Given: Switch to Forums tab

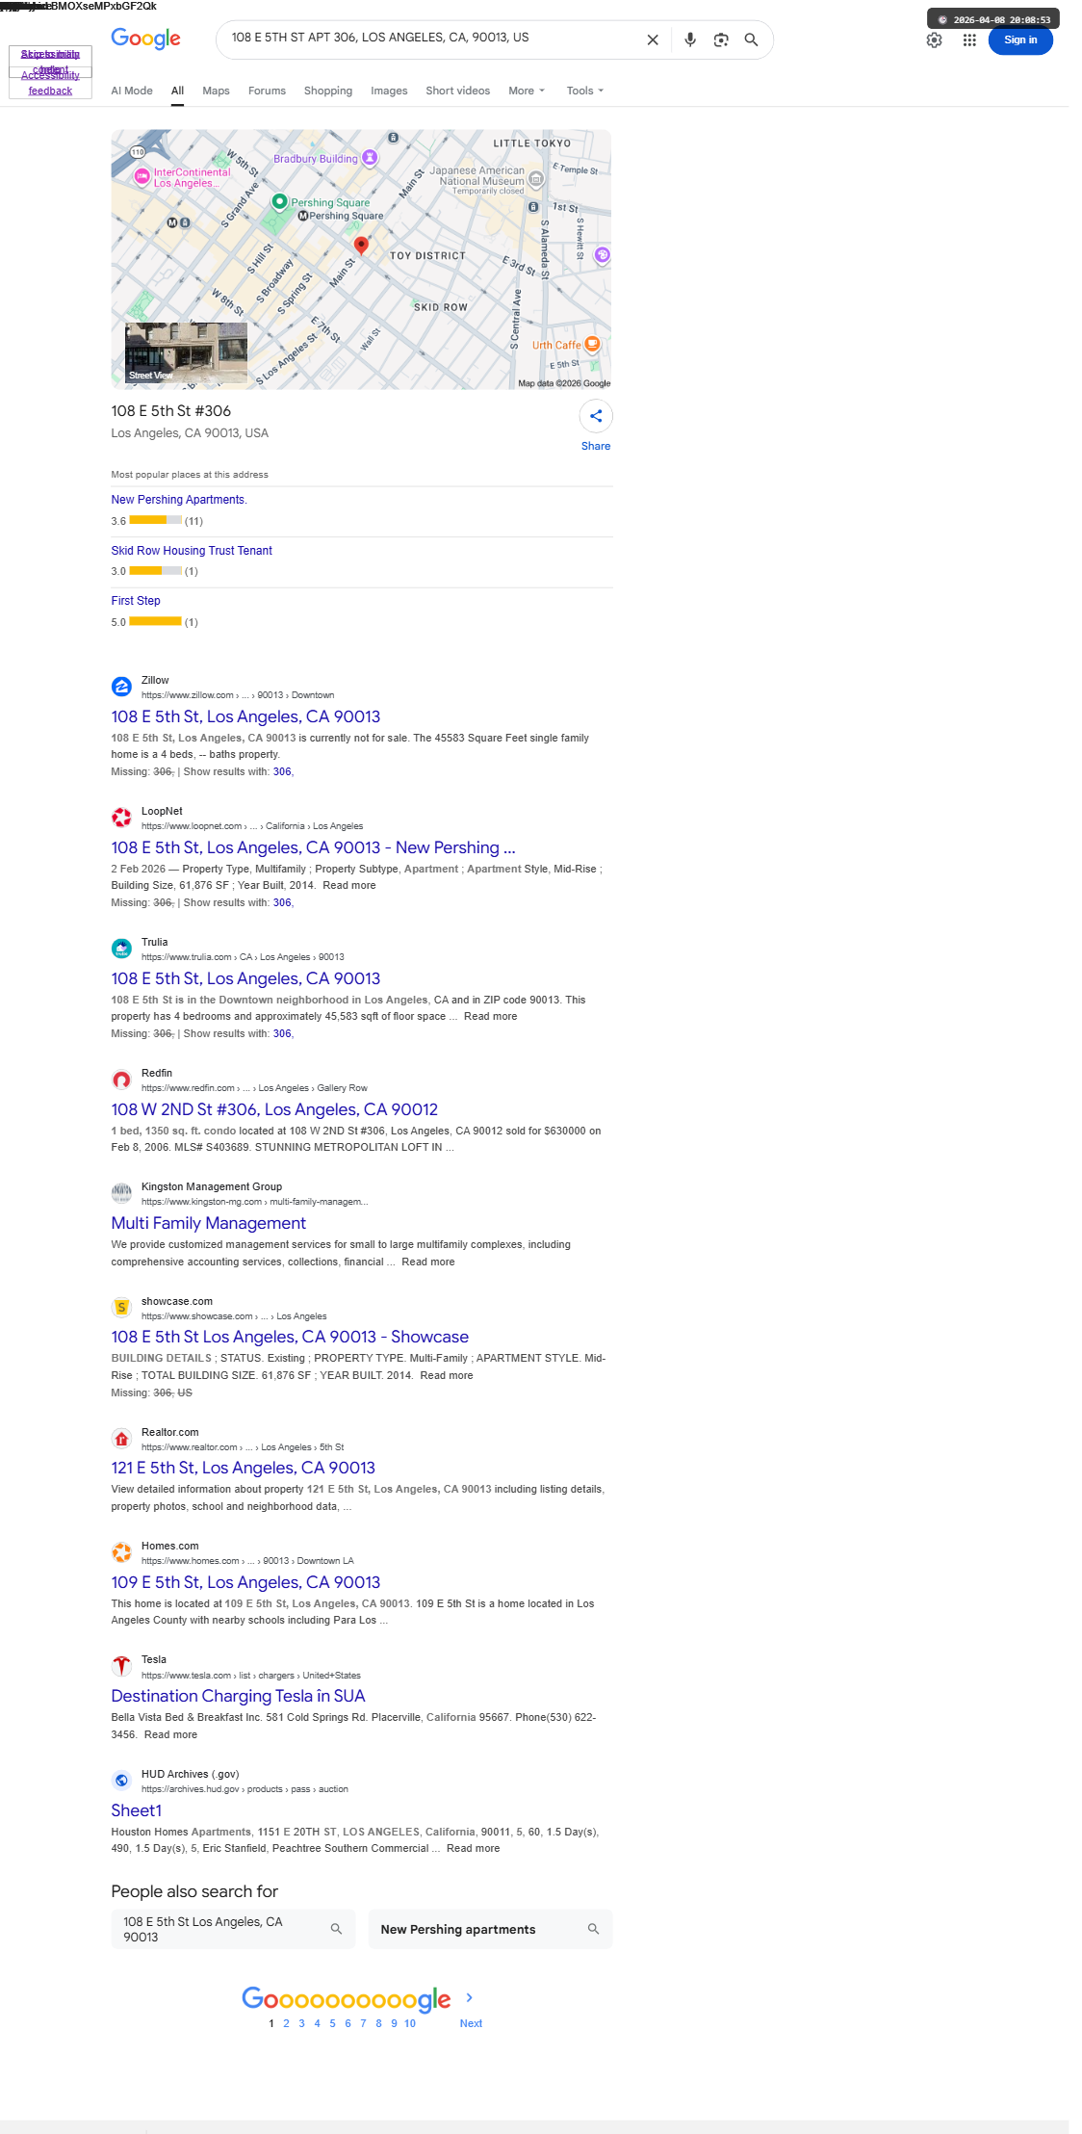Looking at the screenshot, I should [267, 91].
